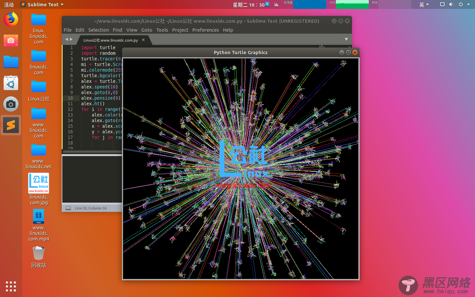Open the Tools menu

(x=162, y=30)
